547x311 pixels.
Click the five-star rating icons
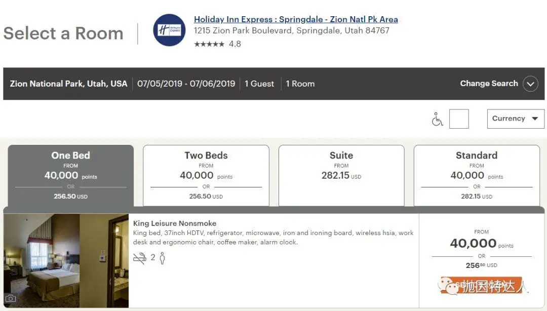[x=209, y=44]
